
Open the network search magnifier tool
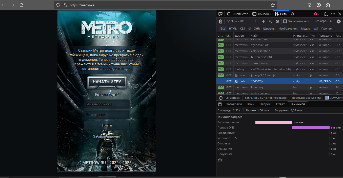(x=270, y=21)
